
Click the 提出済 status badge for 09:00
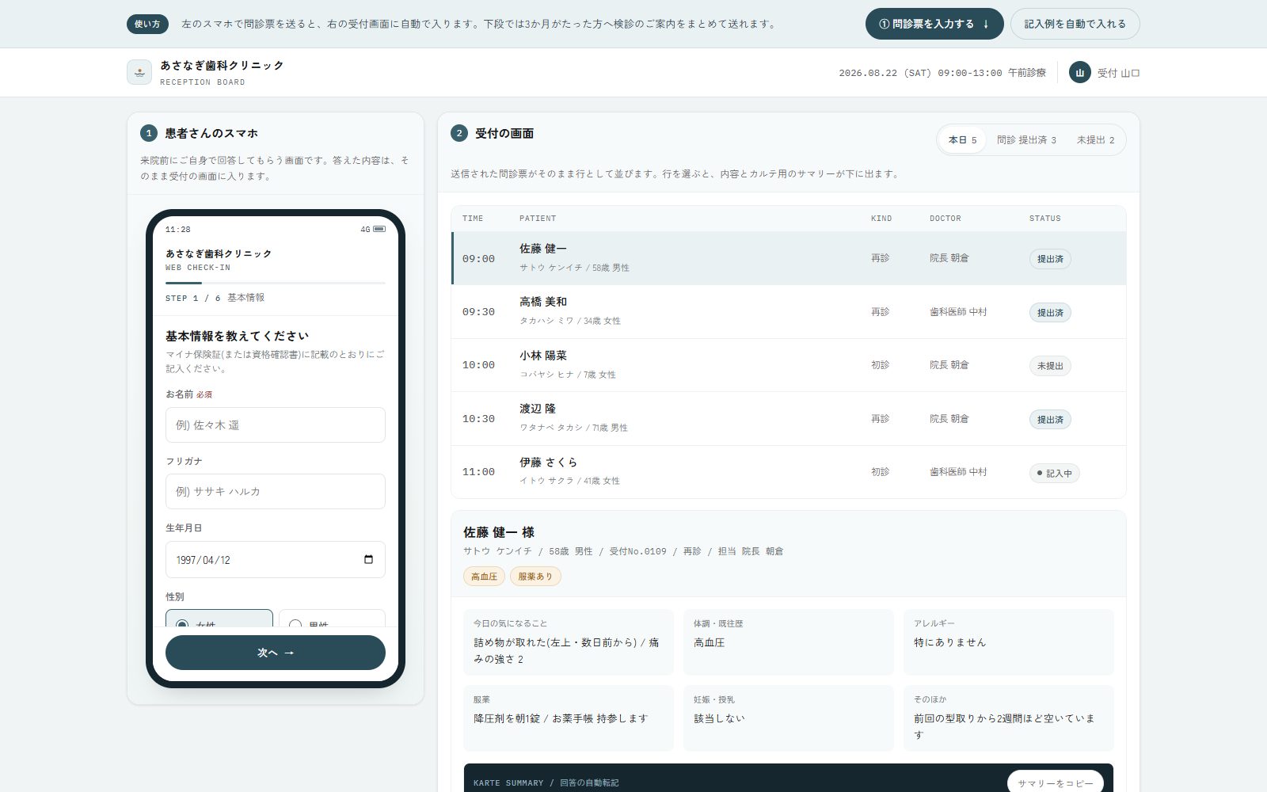[x=1050, y=259]
